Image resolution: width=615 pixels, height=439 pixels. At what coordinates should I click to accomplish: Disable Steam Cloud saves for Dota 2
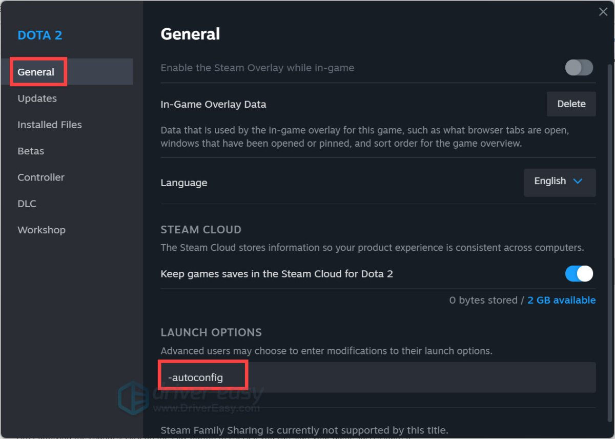[x=579, y=273]
